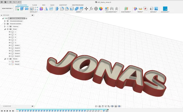The image size is (183, 112).
Task: Open the Konstruktion workspace dropdown
Action: coord(7,9)
